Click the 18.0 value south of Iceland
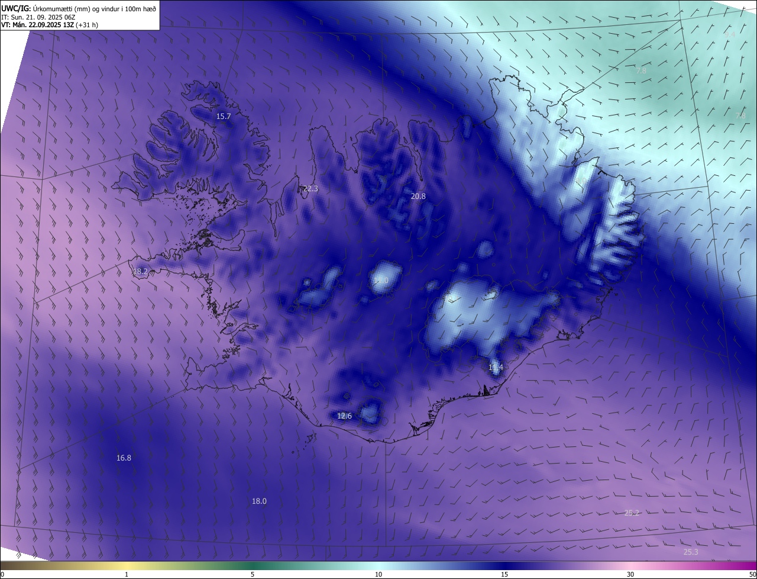The image size is (757, 579). pyautogui.click(x=259, y=501)
